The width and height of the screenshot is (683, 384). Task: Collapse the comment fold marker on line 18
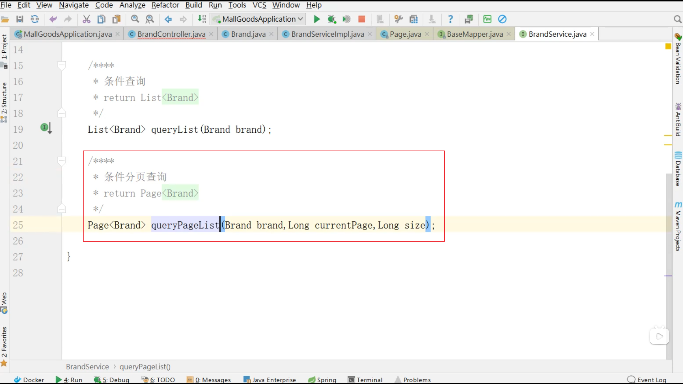[62, 114]
